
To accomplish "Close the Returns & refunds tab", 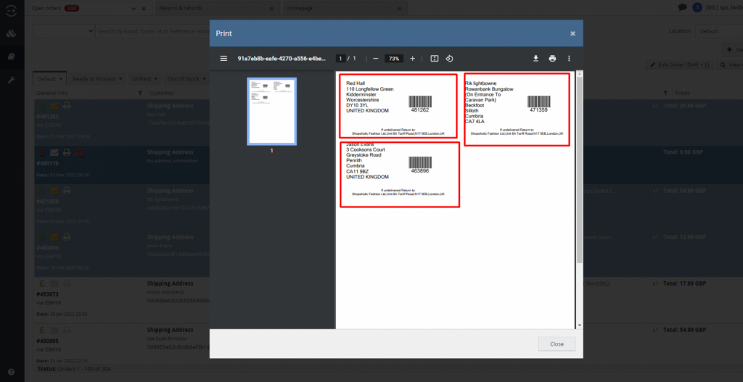I will point(271,9).
